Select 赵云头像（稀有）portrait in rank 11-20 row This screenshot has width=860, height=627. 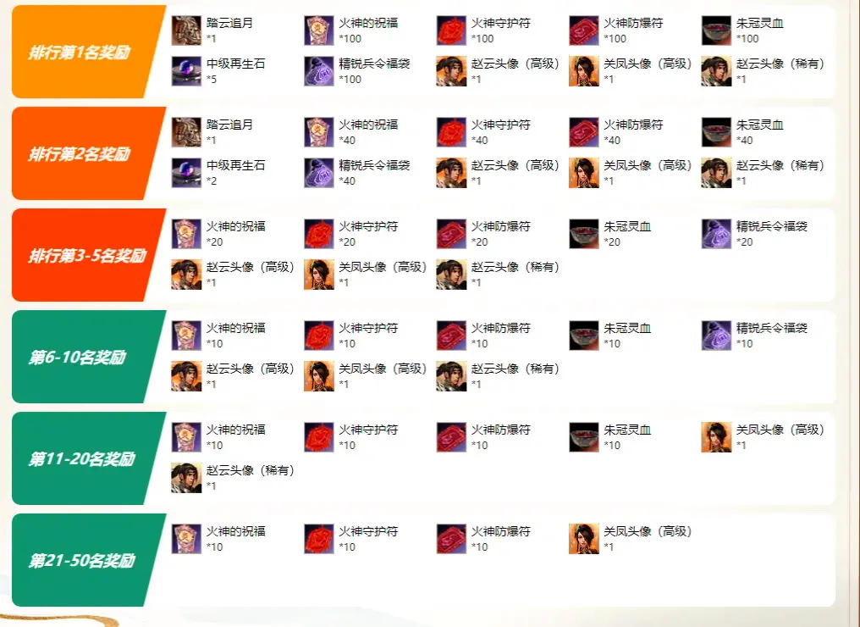pyautogui.click(x=186, y=478)
